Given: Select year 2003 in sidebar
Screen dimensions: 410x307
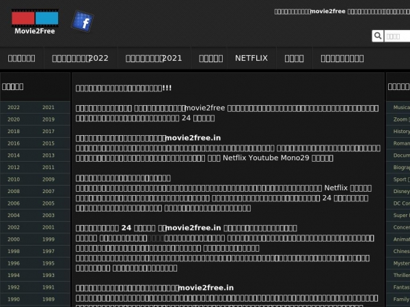Looking at the screenshot, I should tap(49, 216).
